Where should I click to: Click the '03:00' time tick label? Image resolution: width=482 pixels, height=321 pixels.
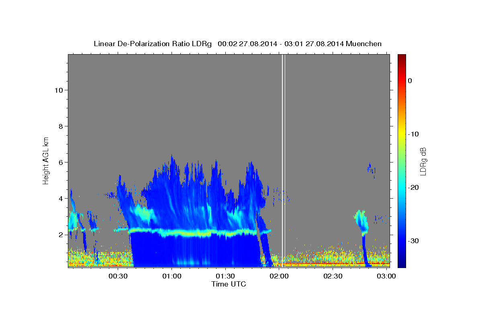click(387, 276)
